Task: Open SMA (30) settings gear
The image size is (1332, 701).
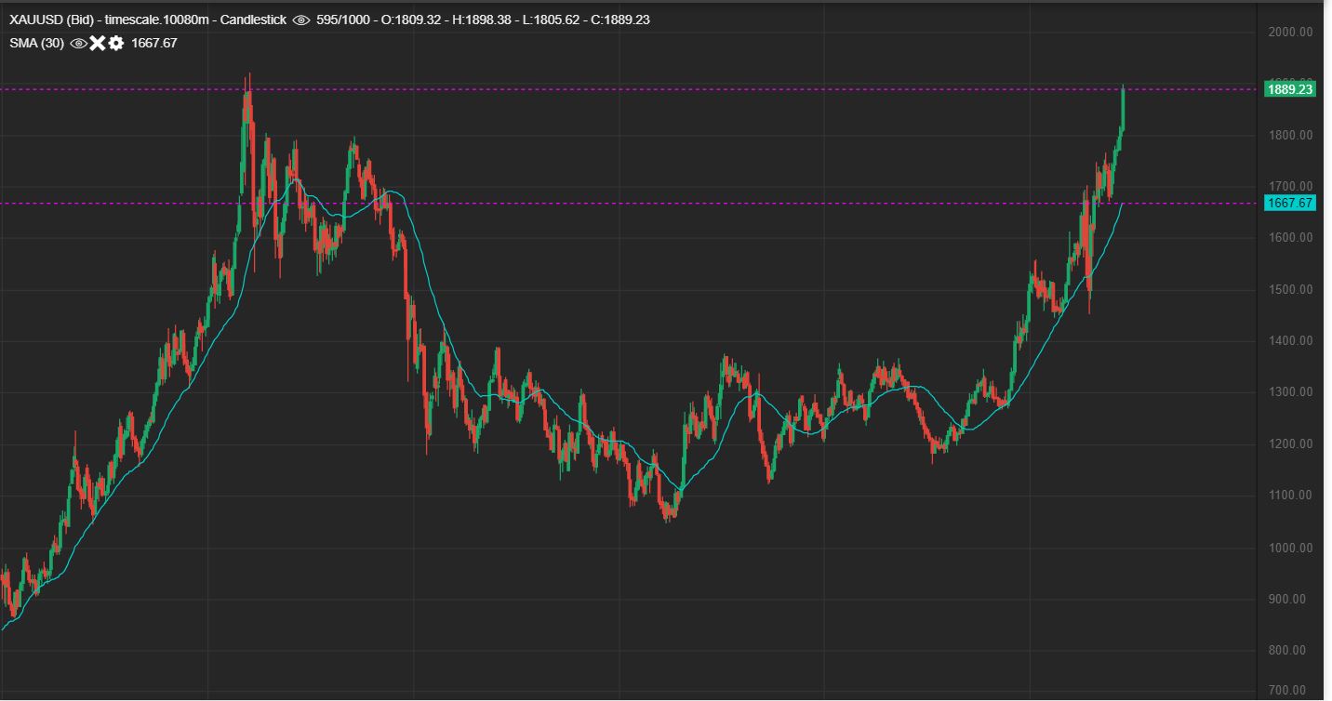Action: (115, 43)
